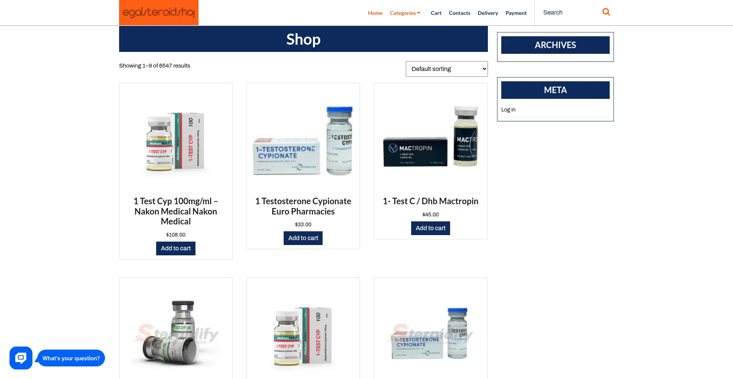The height and width of the screenshot is (379, 733).
Task: Click the What's your question chat prompt
Action: point(71,358)
